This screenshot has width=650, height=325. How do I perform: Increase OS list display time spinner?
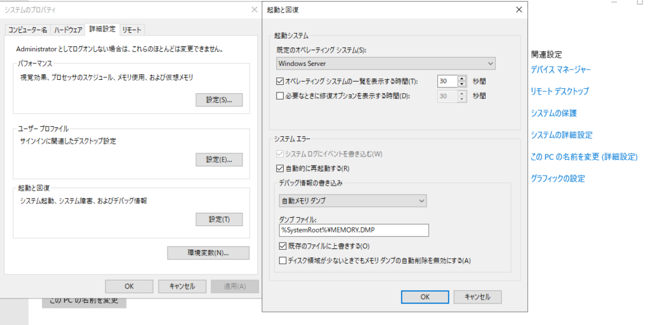[x=461, y=78]
